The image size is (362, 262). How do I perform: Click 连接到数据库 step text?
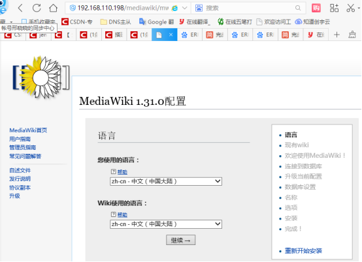point(303,166)
